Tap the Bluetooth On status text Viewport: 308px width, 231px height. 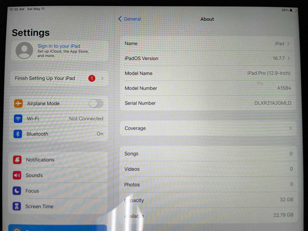[100, 134]
